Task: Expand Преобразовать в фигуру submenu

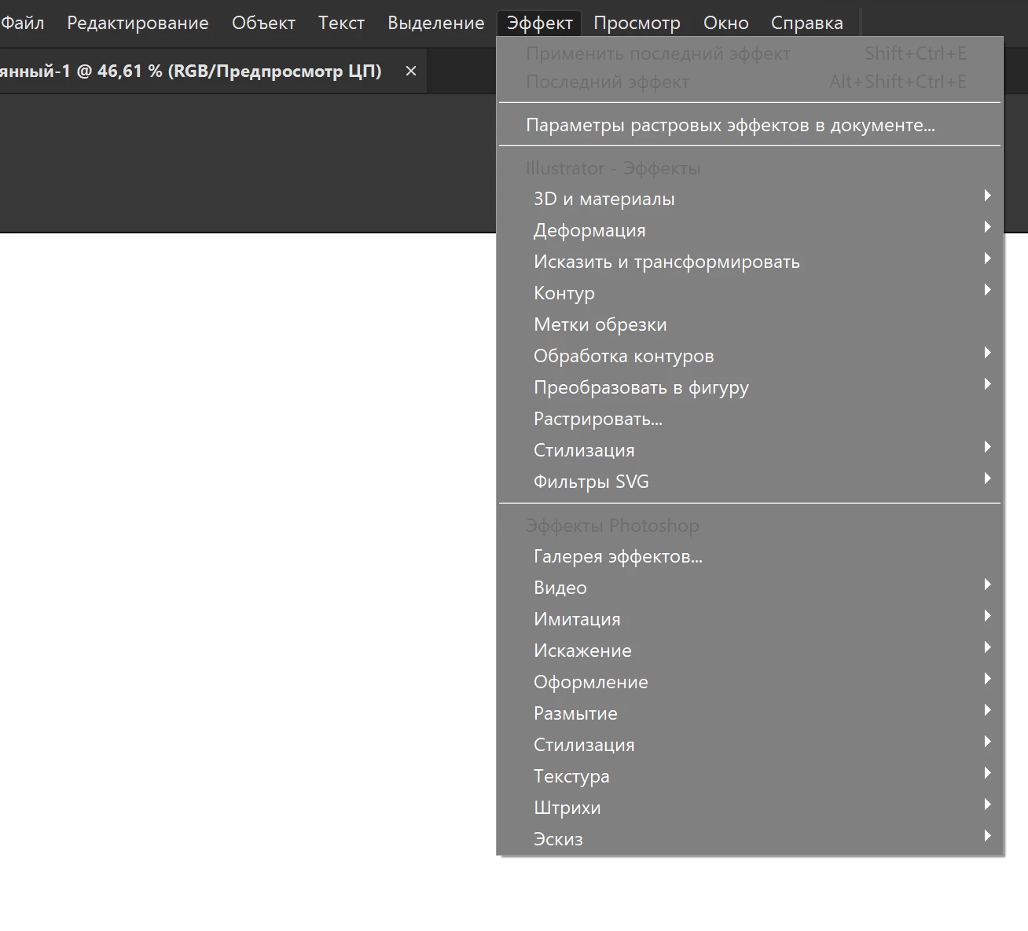Action: click(750, 387)
